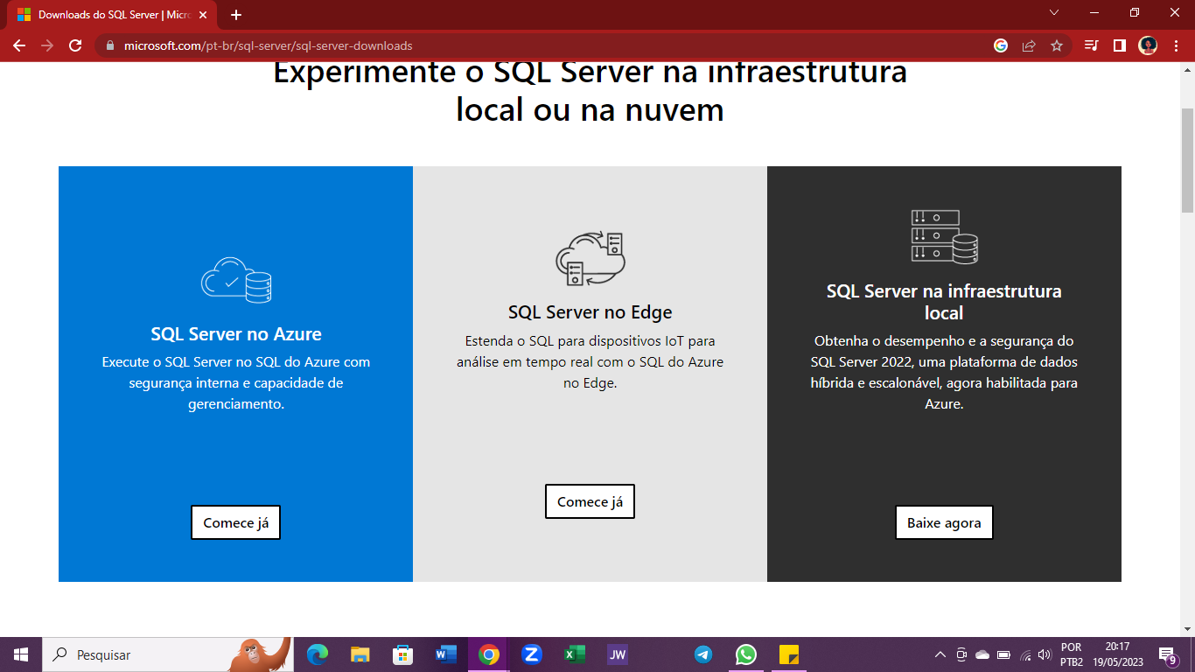Open the JW app from taskbar
The width and height of the screenshot is (1195, 672).
tap(618, 654)
